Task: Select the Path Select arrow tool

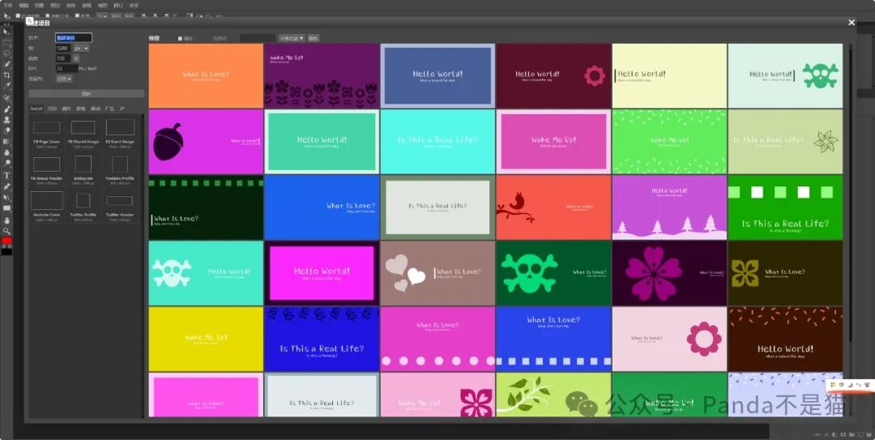Action: [x=6, y=198]
